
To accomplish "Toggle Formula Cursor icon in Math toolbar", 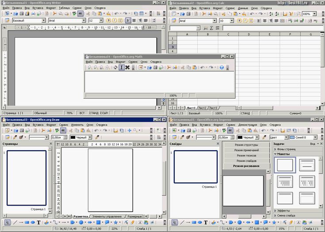I will [122, 67].
